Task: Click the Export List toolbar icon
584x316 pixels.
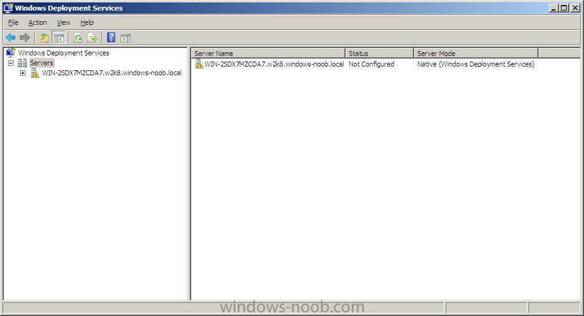Action: click(92, 37)
